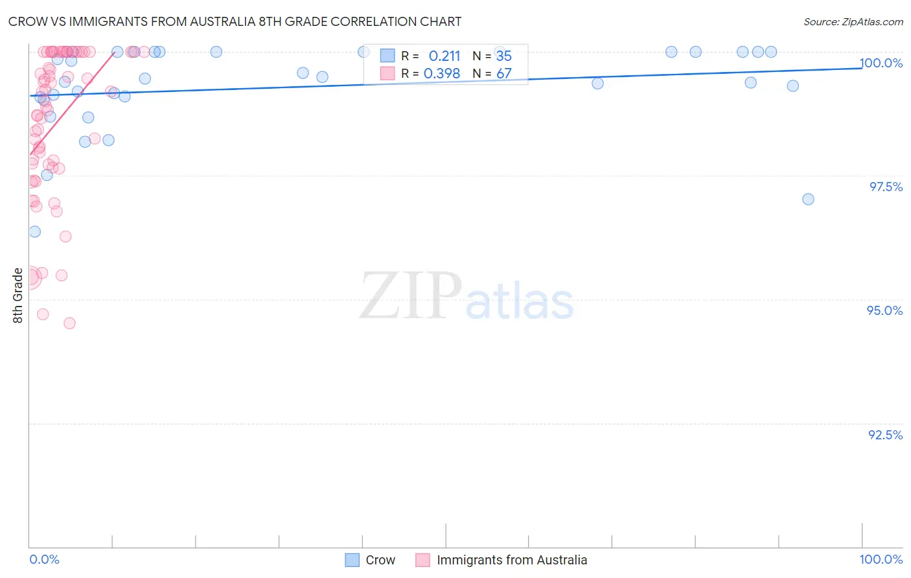Screen dimensions: 911x578
Task: Select the lowest pink data point near 94.5%
Action: coord(69,323)
